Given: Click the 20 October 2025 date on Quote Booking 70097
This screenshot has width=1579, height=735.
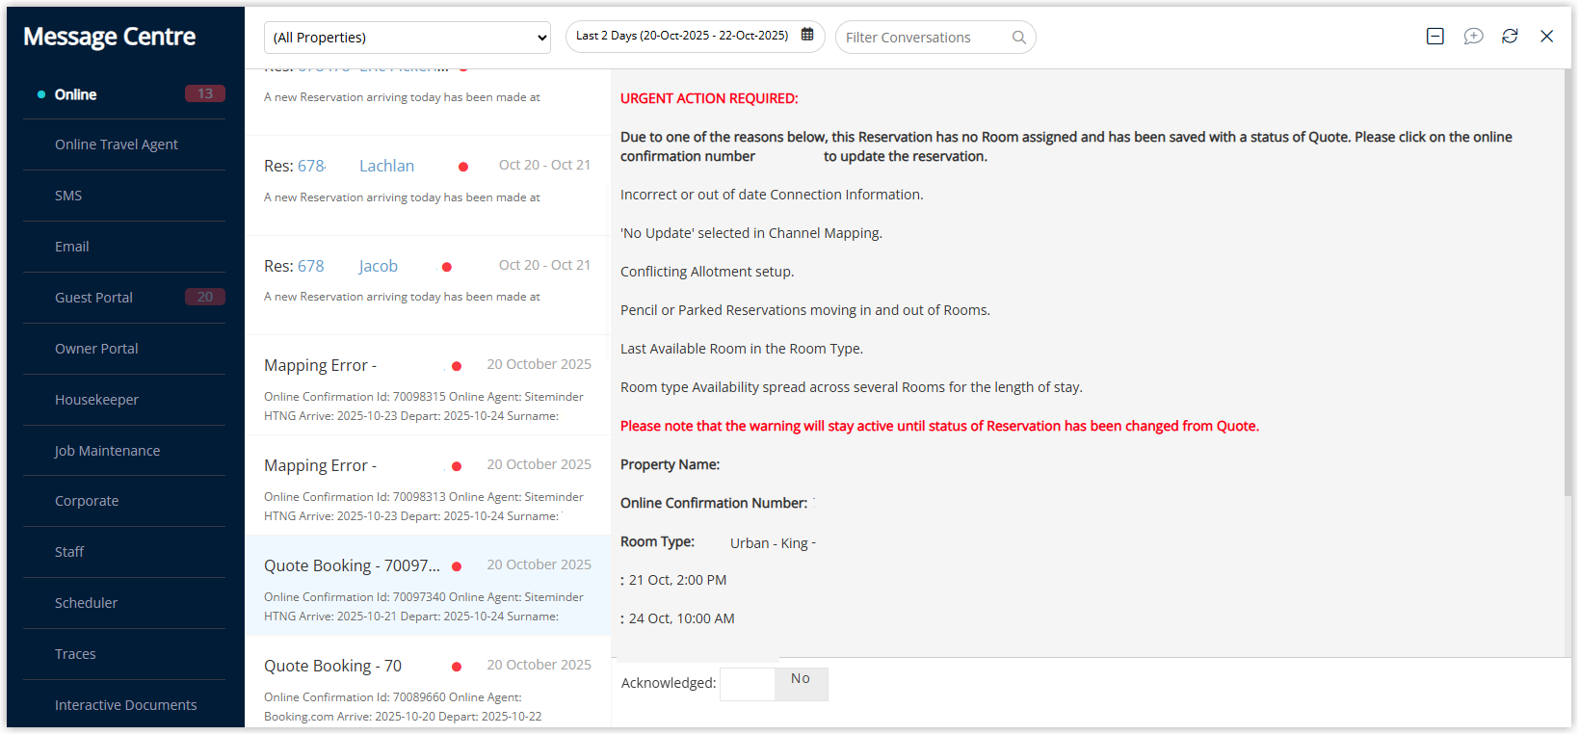Looking at the screenshot, I should tap(539, 564).
